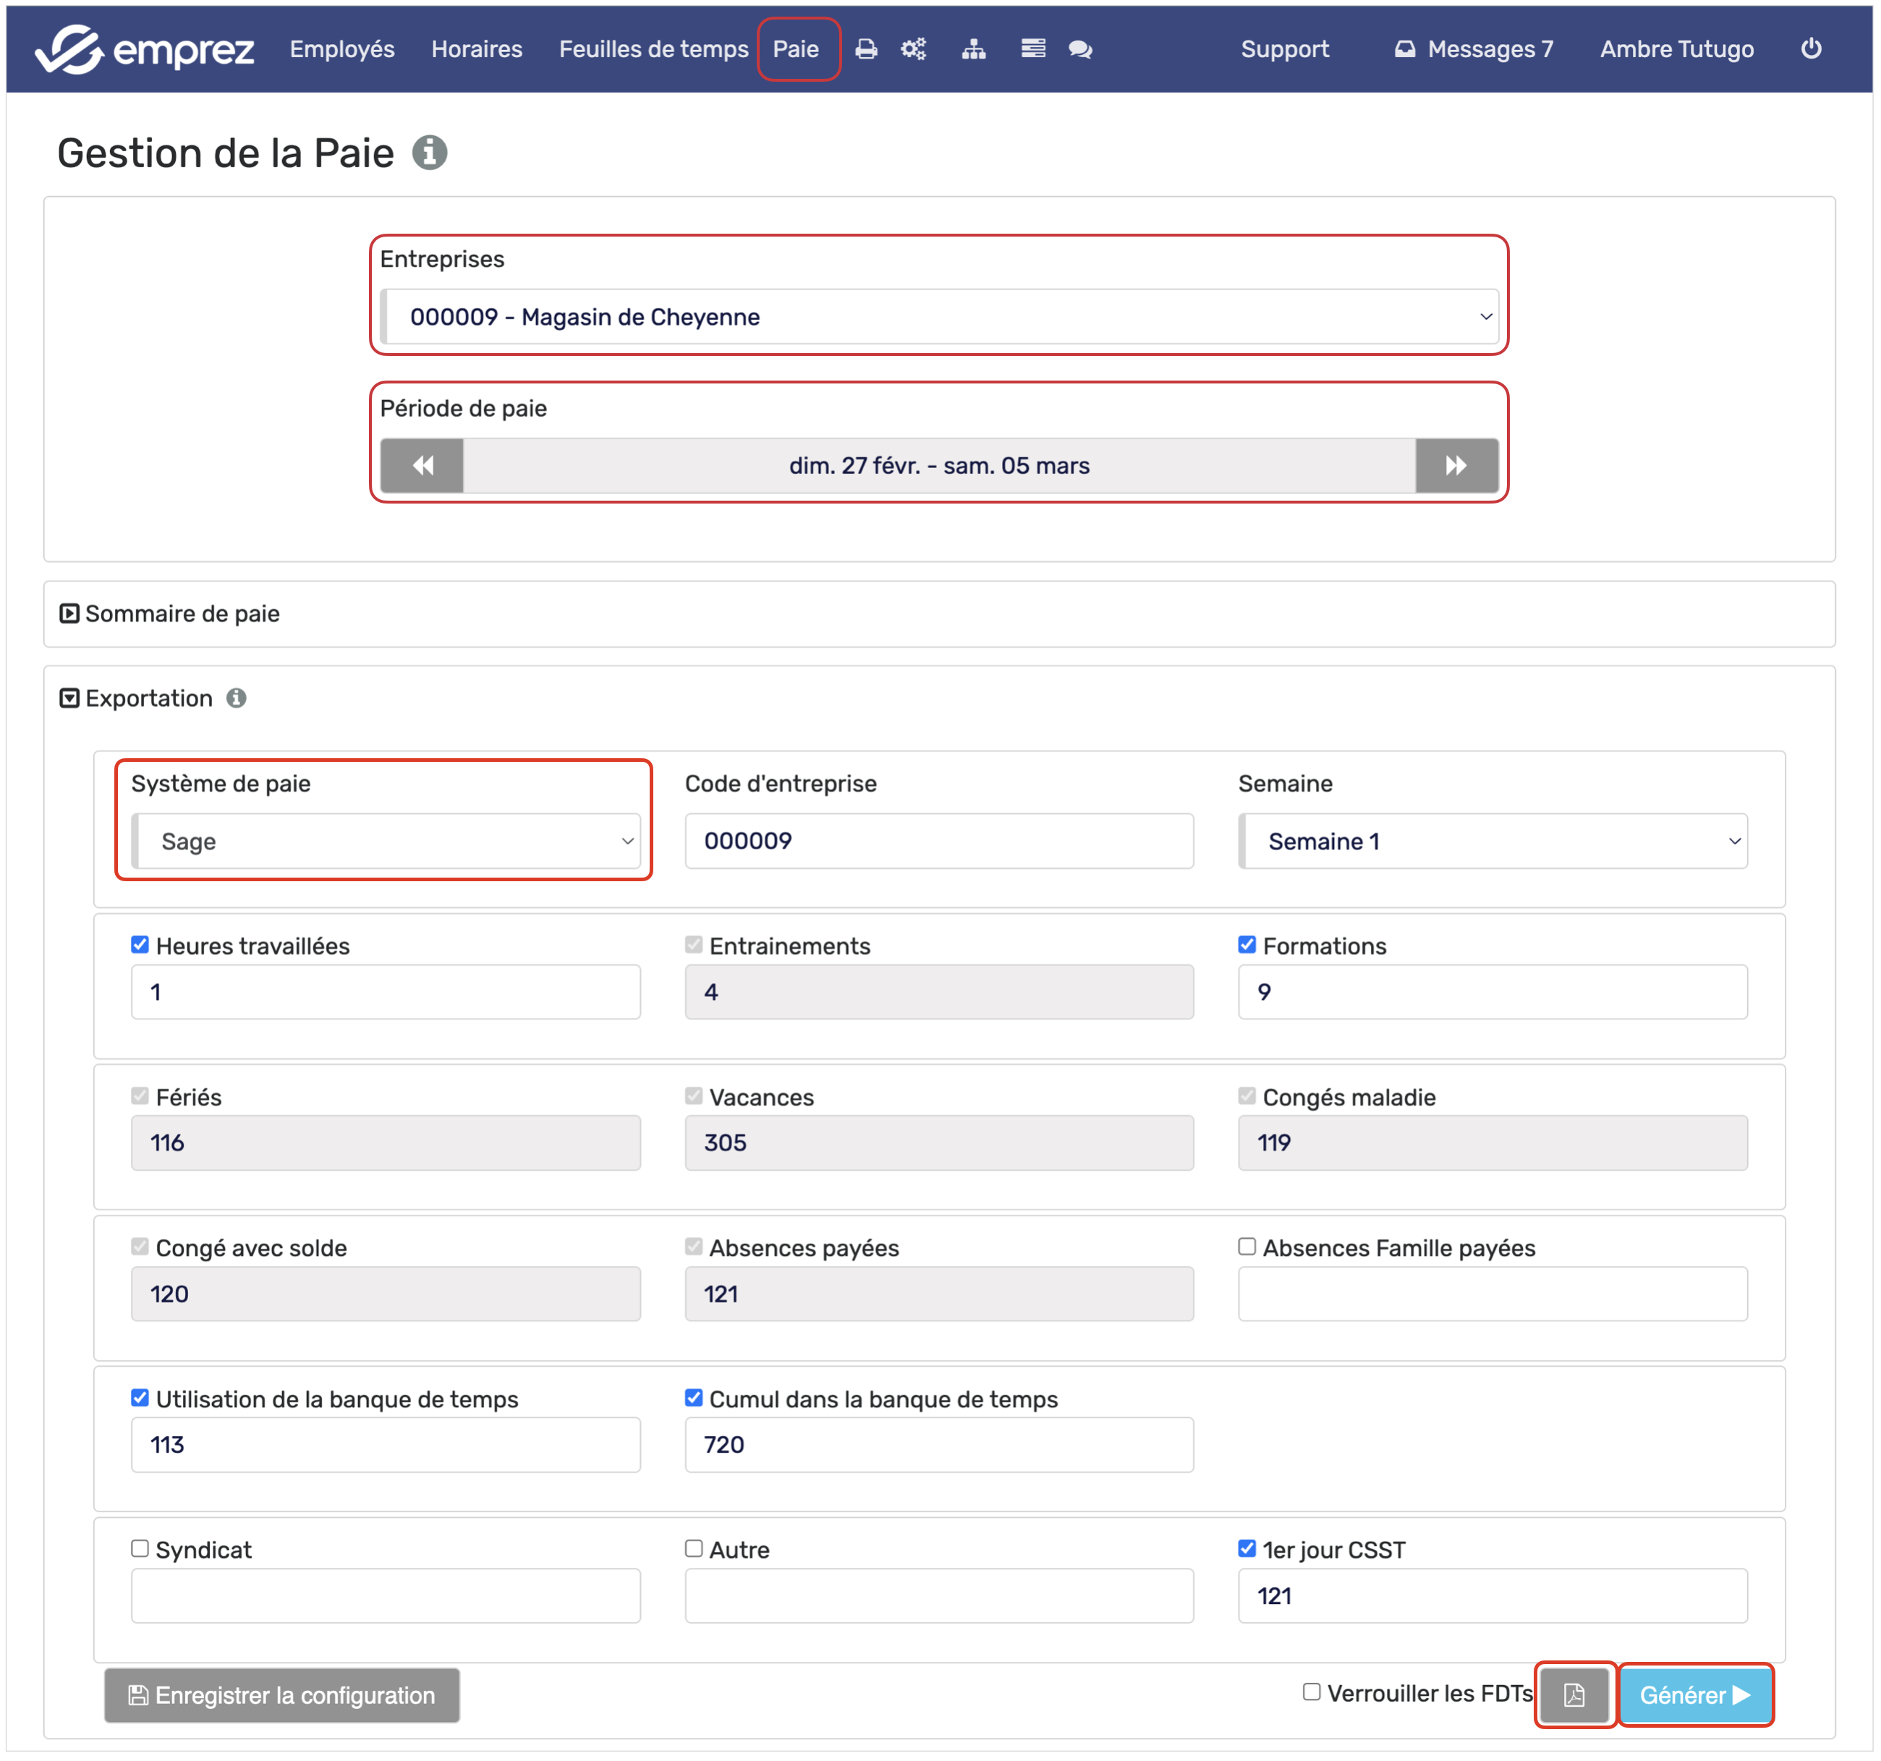Screen dimensions: 1881x1761
Task: Open the Entreprises dropdown
Action: (938, 317)
